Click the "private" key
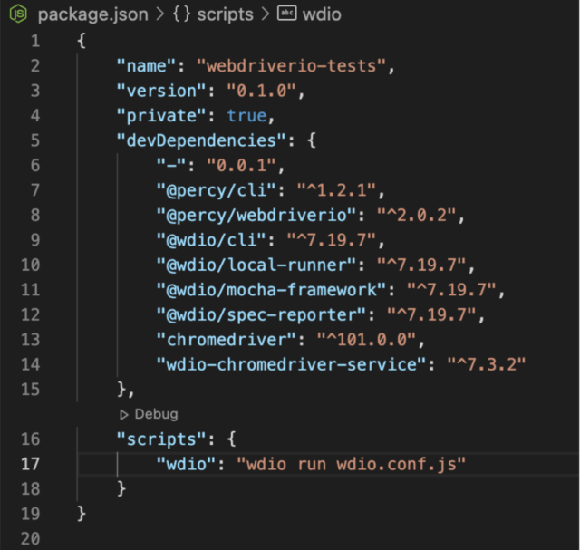The height and width of the screenshot is (550, 580). coord(161,116)
